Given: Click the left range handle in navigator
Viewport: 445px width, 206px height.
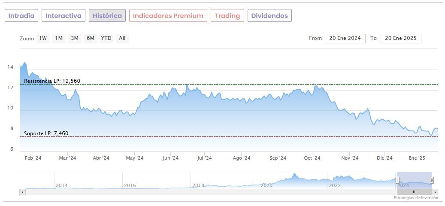Looking at the screenshot, I should tap(397, 180).
